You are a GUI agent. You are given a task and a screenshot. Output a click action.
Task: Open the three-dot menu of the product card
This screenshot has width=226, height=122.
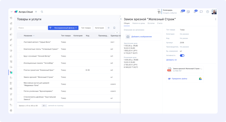216,19
